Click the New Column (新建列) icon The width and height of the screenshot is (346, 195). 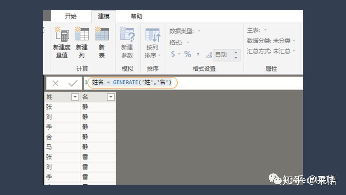pos(82,34)
